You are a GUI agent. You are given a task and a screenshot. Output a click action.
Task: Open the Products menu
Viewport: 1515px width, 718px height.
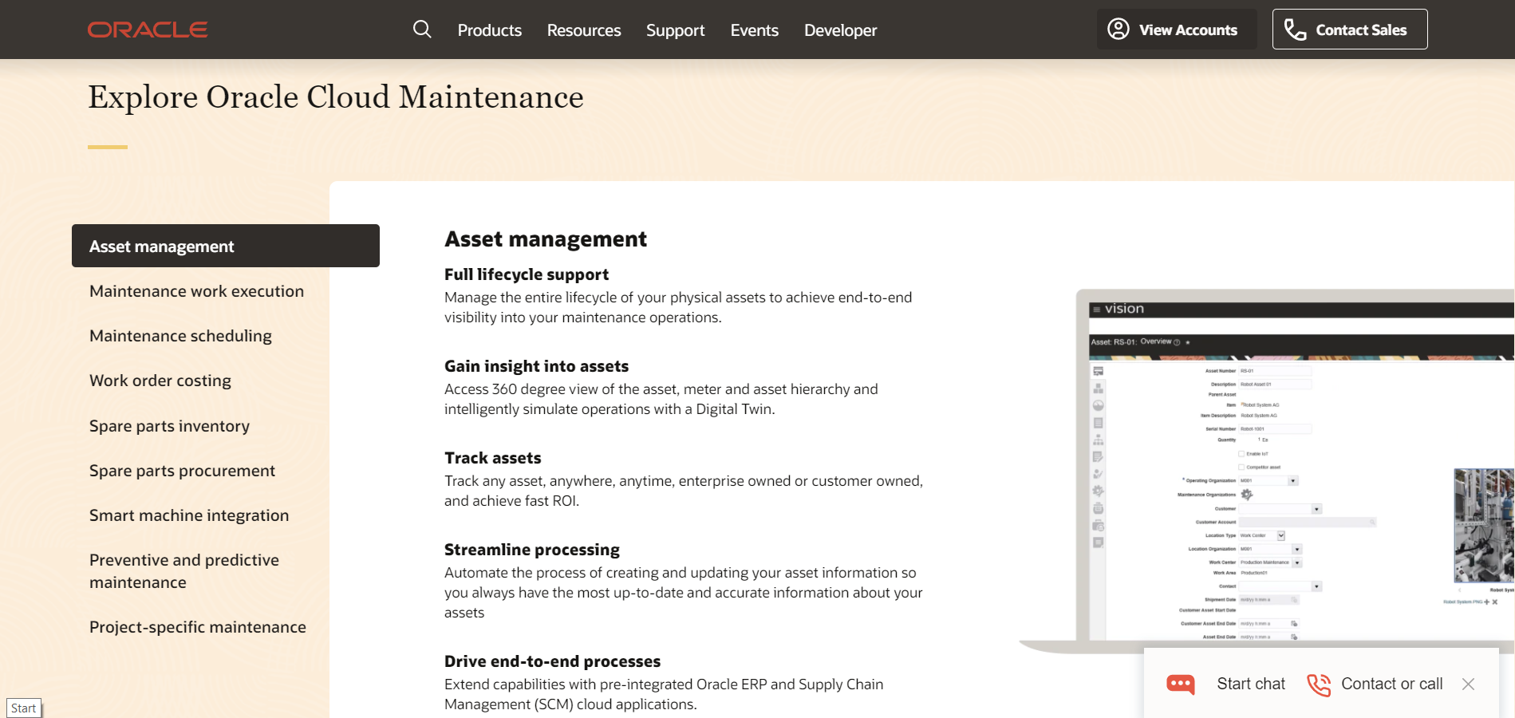tap(490, 30)
